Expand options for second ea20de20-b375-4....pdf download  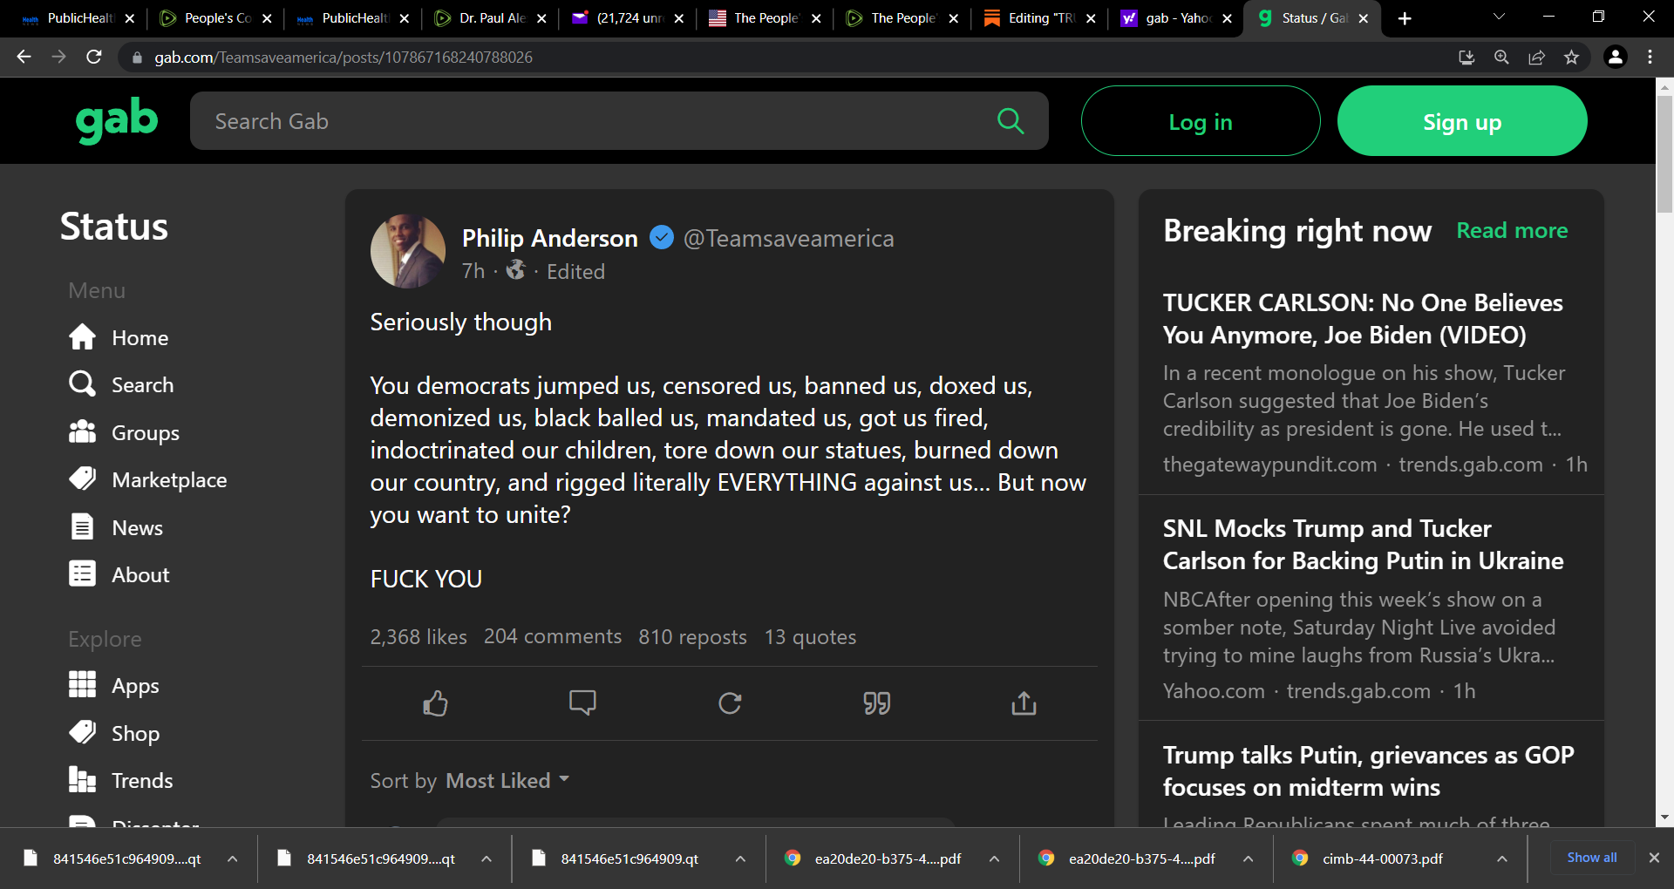[1248, 858]
